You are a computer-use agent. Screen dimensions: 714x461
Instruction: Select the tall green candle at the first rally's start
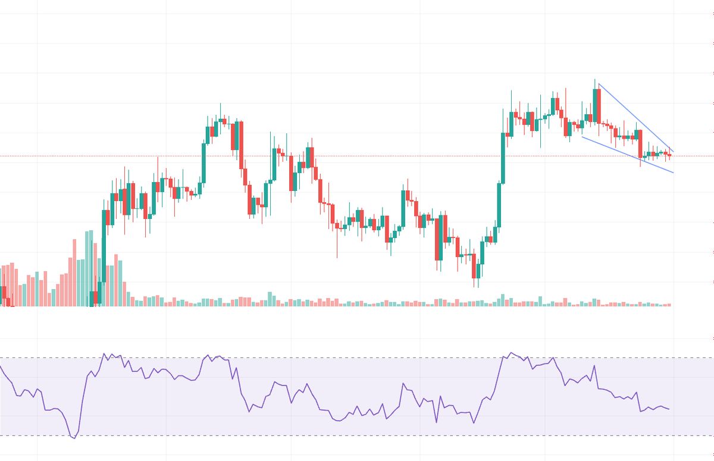coord(105,238)
